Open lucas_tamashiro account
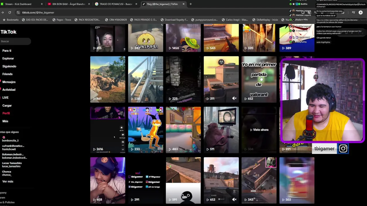Viewport: 367px width, 206px height. pos(12,165)
